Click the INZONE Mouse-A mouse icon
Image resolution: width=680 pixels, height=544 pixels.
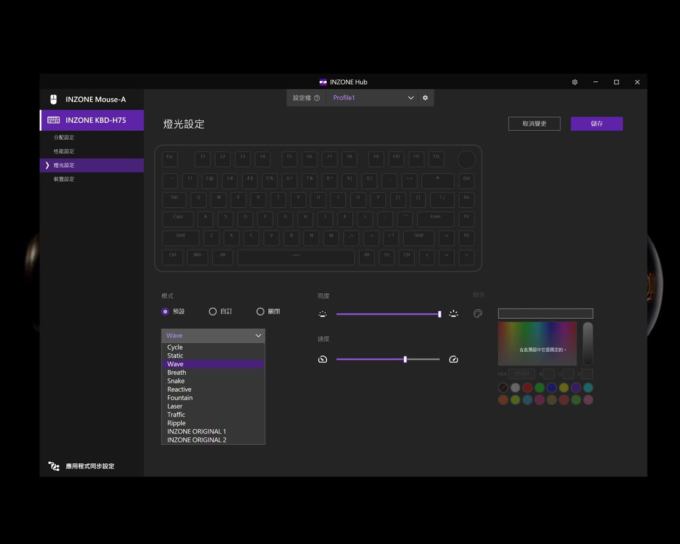[x=53, y=99]
